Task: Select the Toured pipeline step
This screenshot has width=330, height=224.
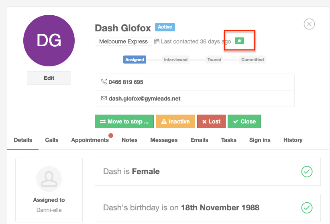Action: click(x=214, y=60)
